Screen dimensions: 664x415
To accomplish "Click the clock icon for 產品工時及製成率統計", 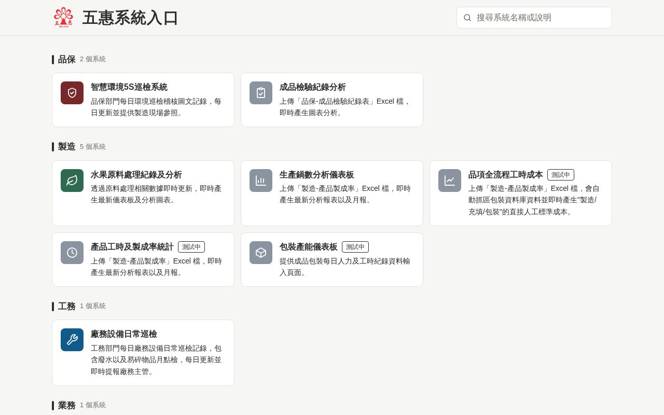I will [x=72, y=253].
